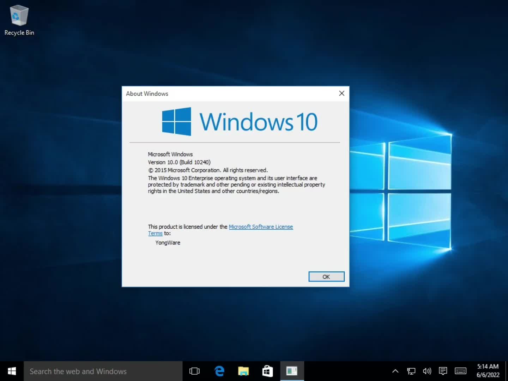Open the network status tray icon
Viewport: 508px width, 381px height.
[x=411, y=371]
